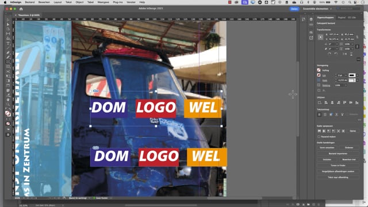Click the Tekst naar afbeelding button
368x207 pixels.
tap(338, 178)
